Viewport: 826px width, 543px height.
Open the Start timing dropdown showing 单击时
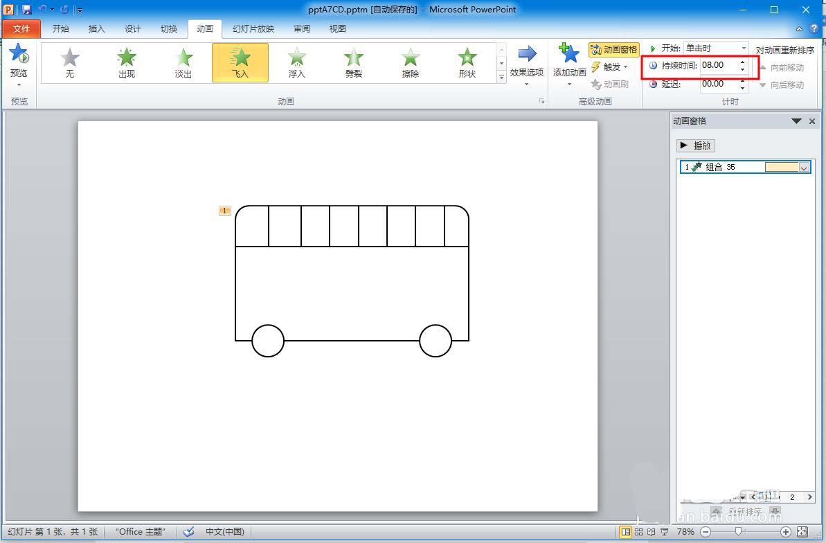pyautogui.click(x=716, y=48)
